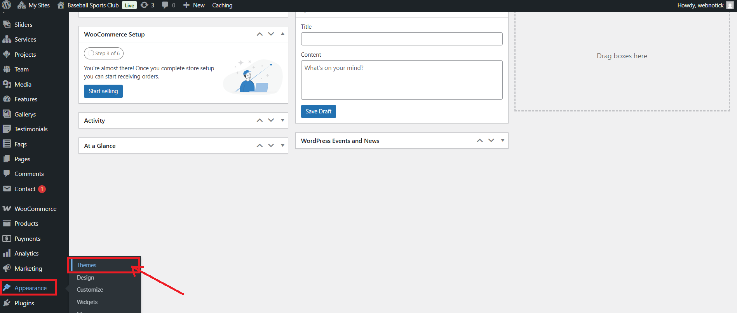This screenshot has width=737, height=313.
Task: Move the At a Glance box up
Action: click(260, 146)
